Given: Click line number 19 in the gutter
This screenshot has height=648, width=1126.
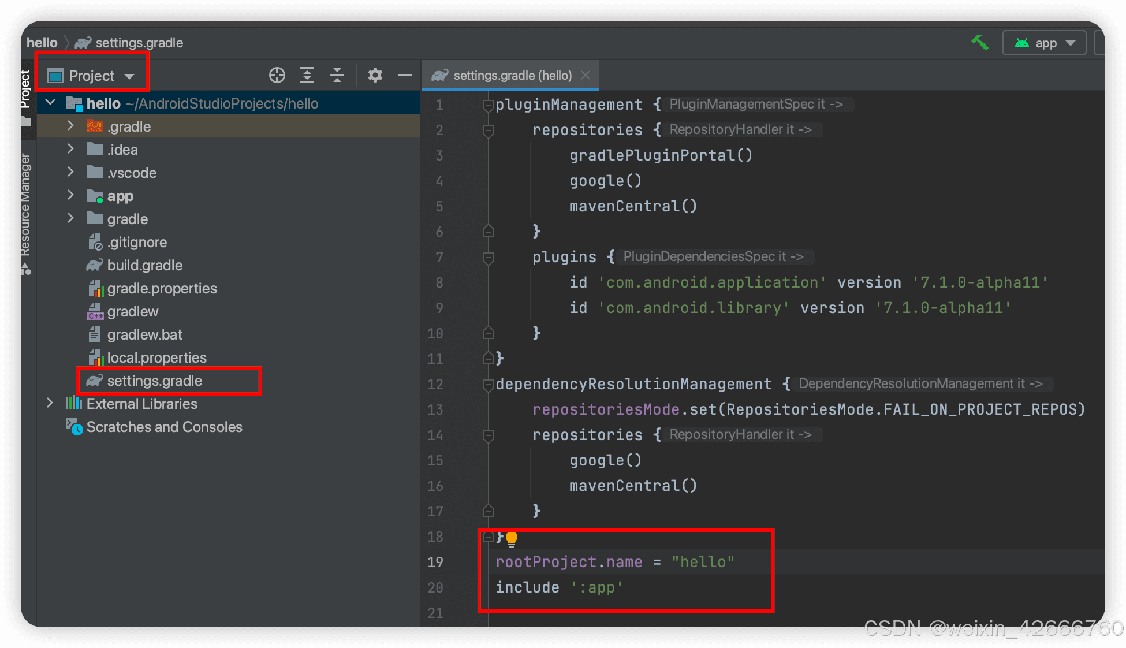Looking at the screenshot, I should 435,562.
